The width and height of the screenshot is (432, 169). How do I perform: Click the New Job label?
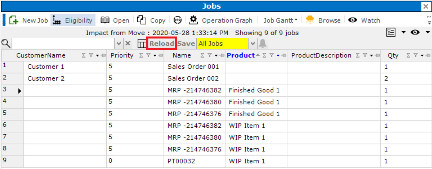35,20
